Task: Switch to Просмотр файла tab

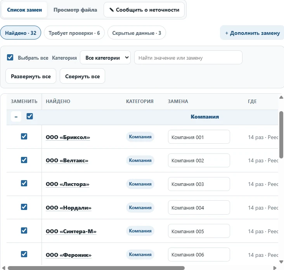Action: coord(75,10)
